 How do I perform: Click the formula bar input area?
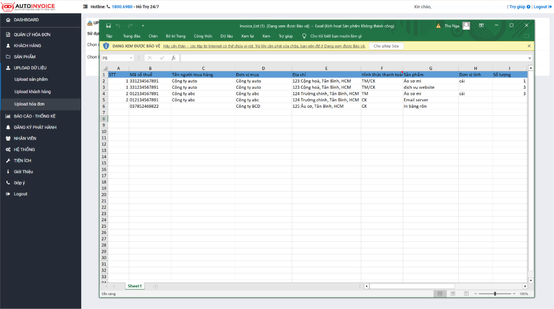pos(353,57)
